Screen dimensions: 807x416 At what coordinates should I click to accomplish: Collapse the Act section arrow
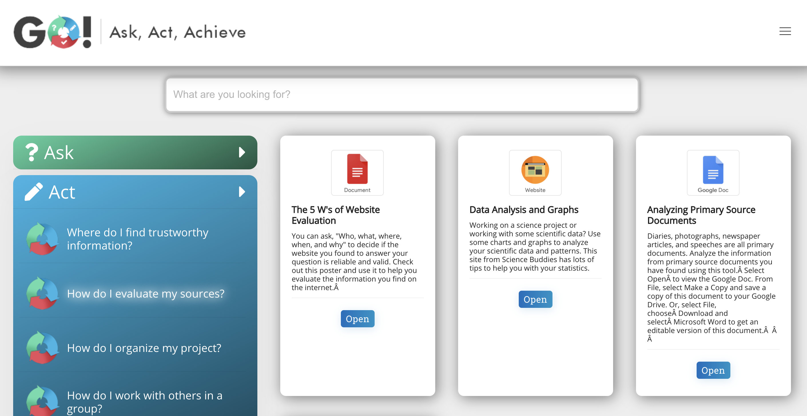click(x=242, y=191)
